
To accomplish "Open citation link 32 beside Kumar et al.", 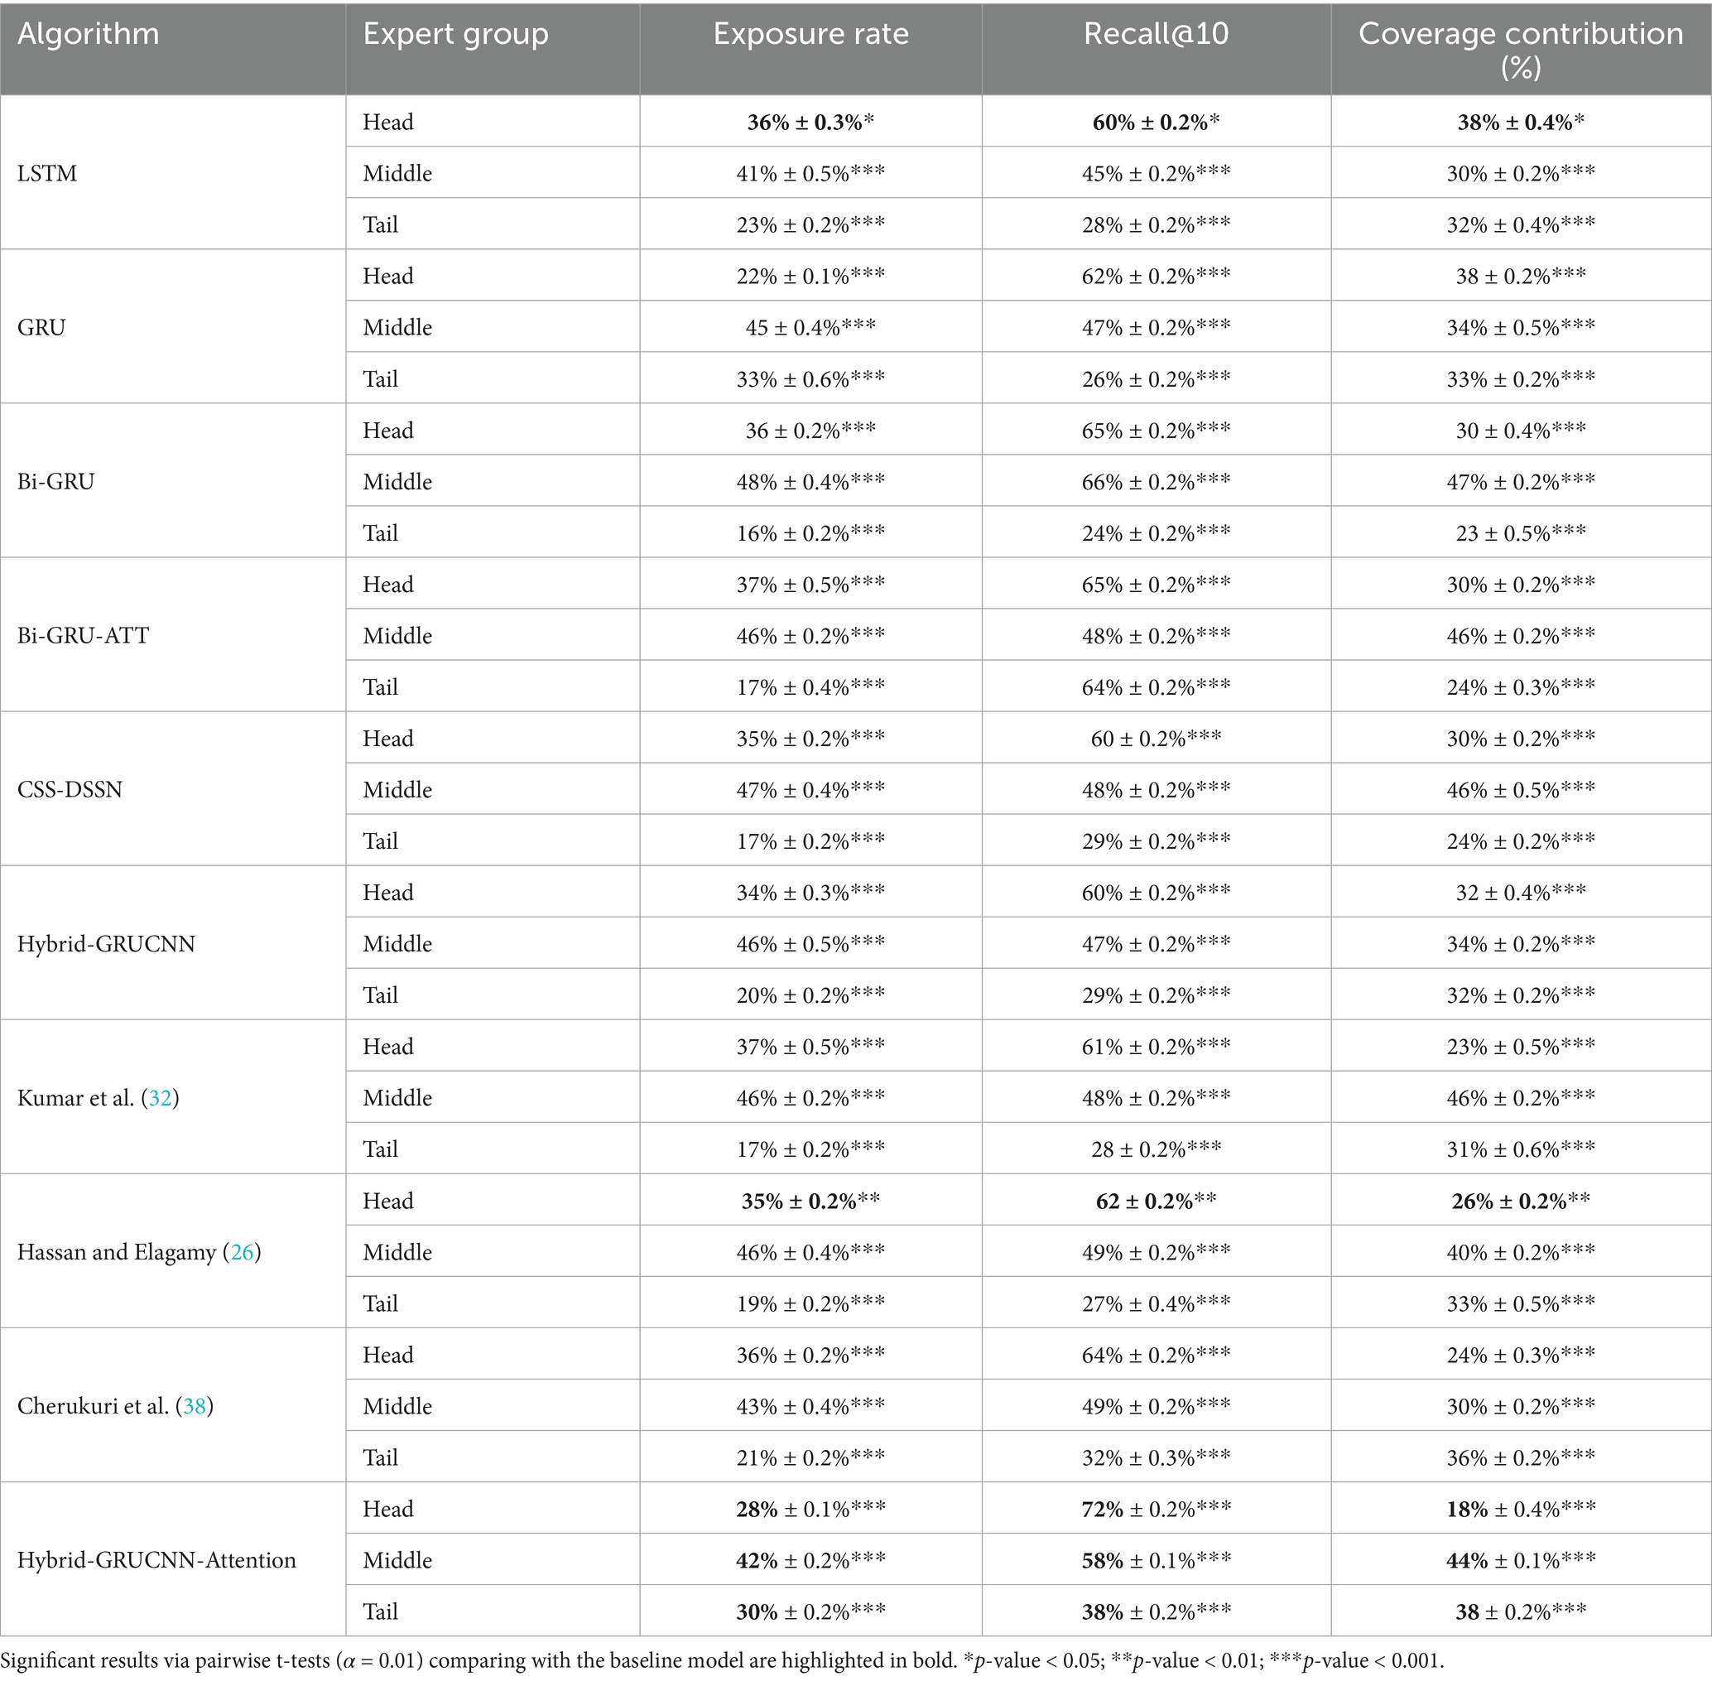I will coord(160,1097).
